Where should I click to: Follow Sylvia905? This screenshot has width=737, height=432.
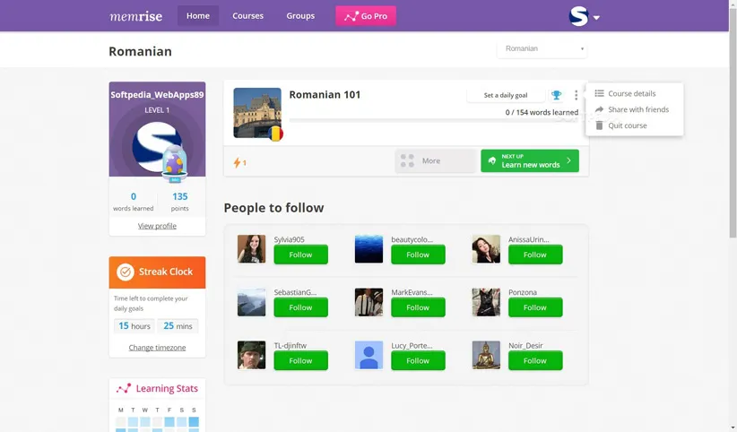click(x=301, y=255)
